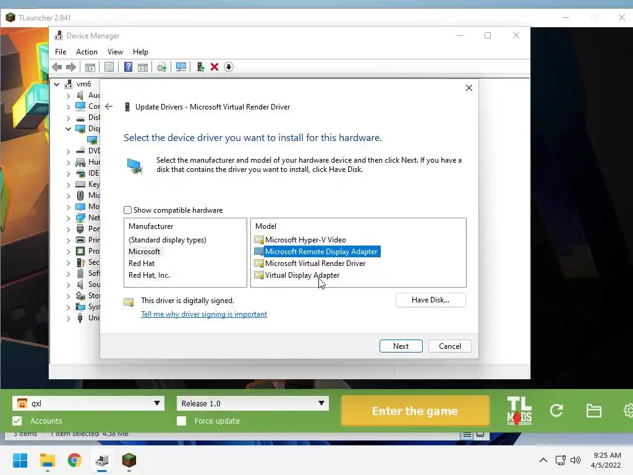Screen dimensions: 633x475
Task: Click the Forward arrow in Device Manager toolbar
Action: (71, 67)
